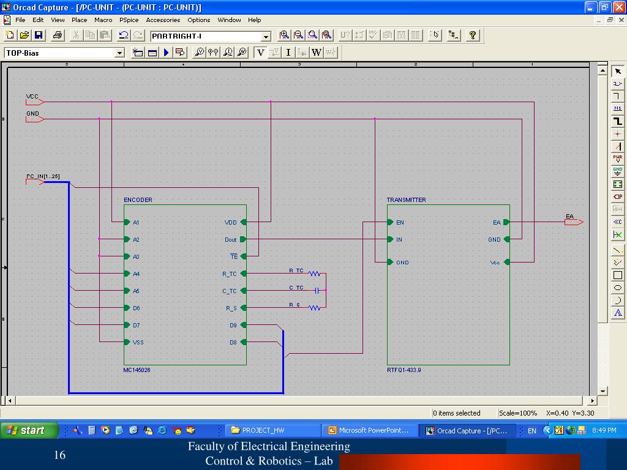Toggle bias current display (I button)
The image size is (627, 470).
[288, 53]
